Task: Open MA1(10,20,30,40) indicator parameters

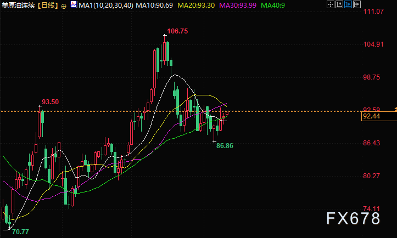Action: point(106,5)
